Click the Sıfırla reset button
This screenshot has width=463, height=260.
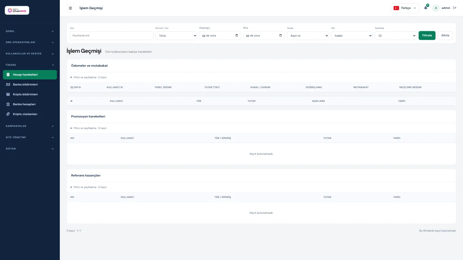(445, 35)
